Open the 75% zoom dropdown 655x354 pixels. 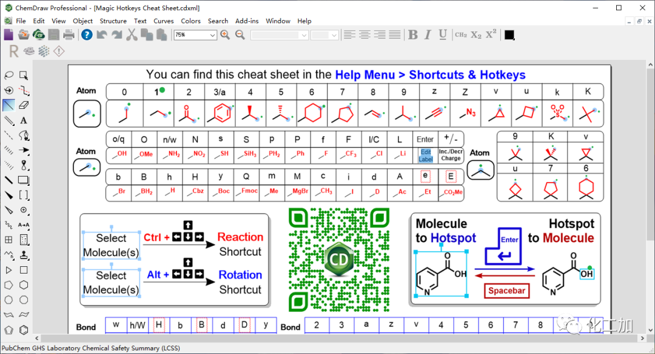point(212,36)
